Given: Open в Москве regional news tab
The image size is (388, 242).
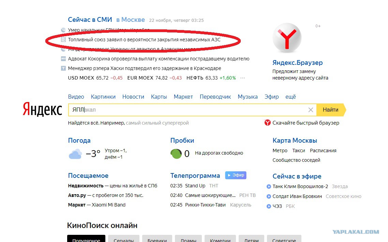Looking at the screenshot, I should point(131,19).
